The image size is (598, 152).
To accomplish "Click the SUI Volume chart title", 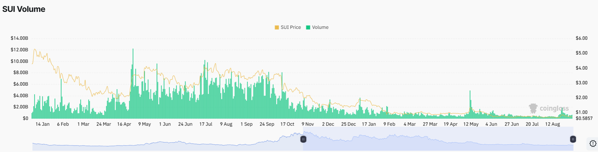I will pyautogui.click(x=24, y=9).
